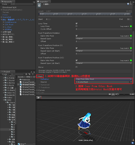Select the selected HinanaiTenshi FBX cube icon

coord(21,84)
